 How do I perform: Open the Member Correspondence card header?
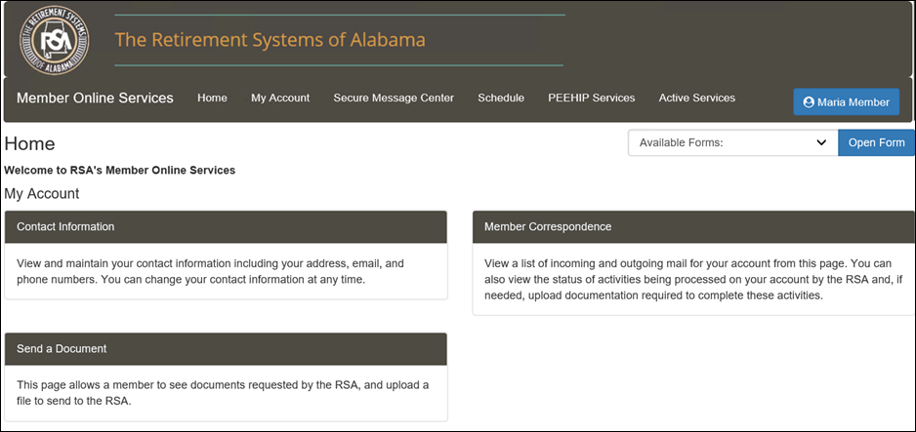[693, 227]
